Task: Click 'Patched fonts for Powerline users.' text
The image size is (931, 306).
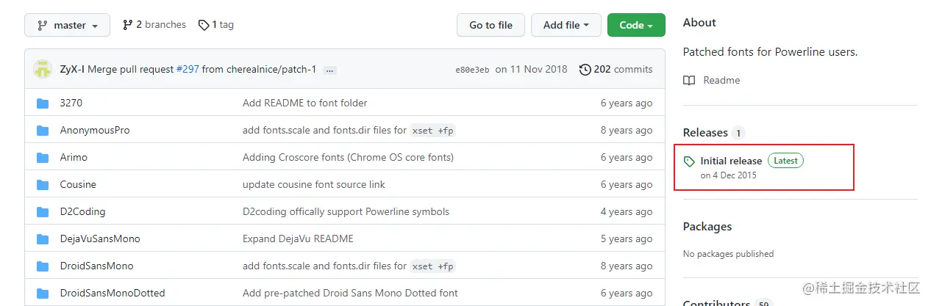Action: point(771,52)
